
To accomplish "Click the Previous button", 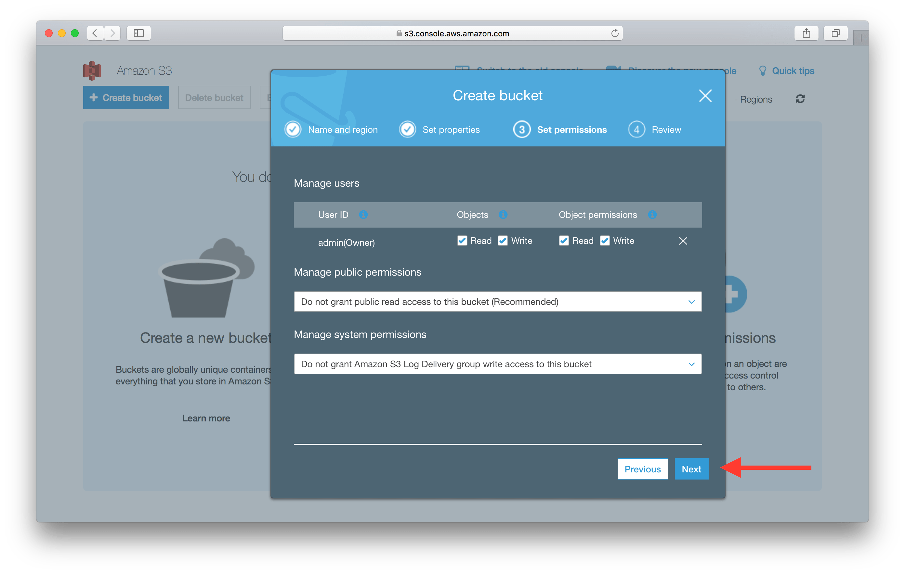I will coord(643,468).
